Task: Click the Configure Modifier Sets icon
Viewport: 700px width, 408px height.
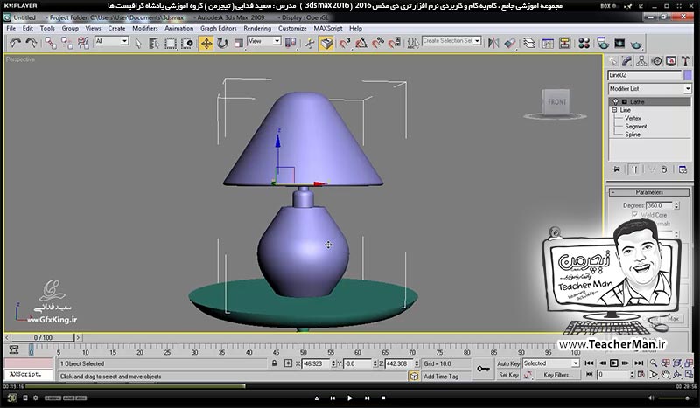Action: [682, 169]
